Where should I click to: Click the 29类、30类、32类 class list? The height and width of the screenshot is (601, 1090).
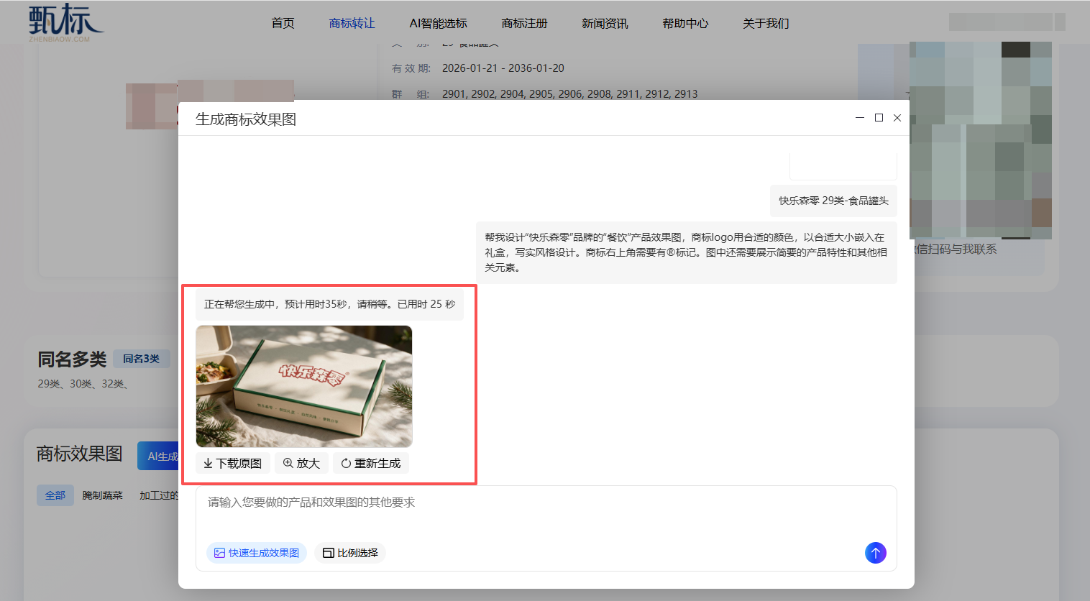point(83,384)
